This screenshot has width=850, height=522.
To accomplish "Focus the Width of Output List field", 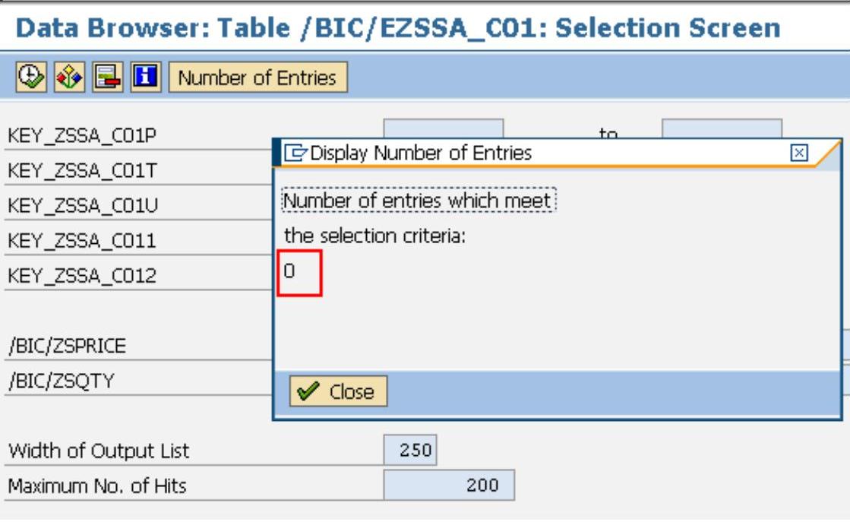I will pos(410,451).
